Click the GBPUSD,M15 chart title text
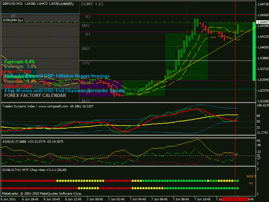Viewport: 269px width, 202px height. tap(12, 3)
